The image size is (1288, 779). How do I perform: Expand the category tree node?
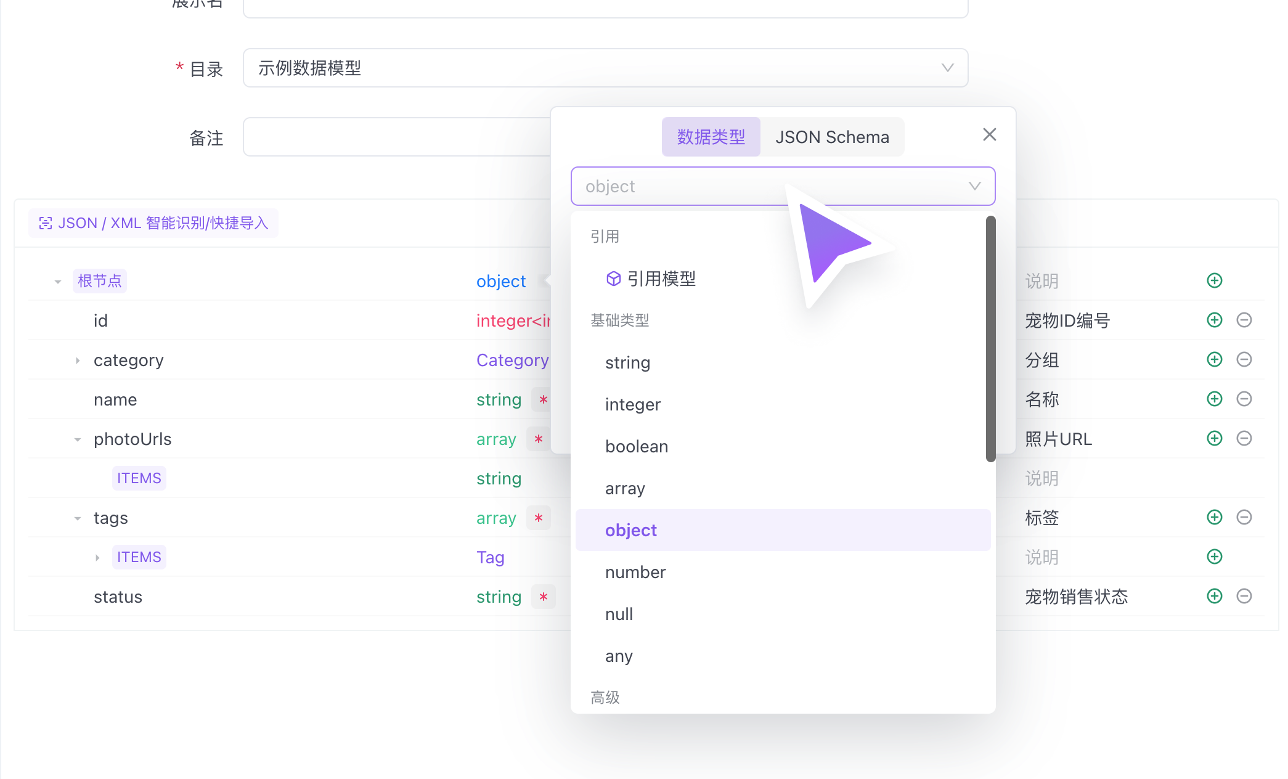click(x=78, y=361)
